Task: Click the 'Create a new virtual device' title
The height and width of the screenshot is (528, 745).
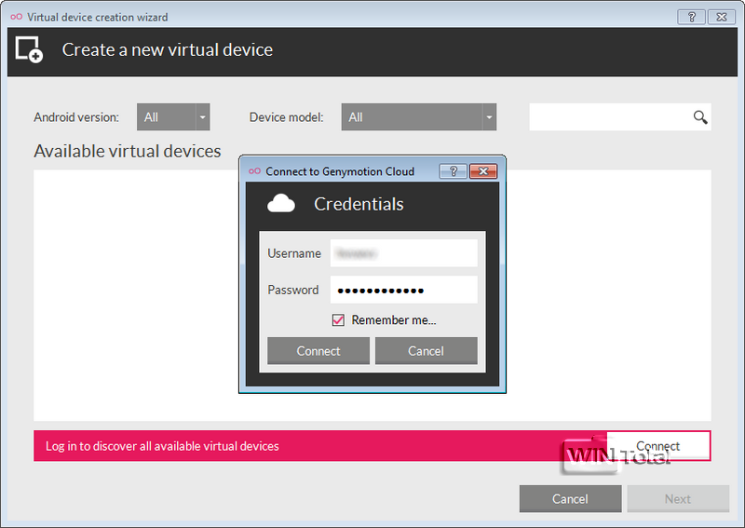Action: coord(168,49)
